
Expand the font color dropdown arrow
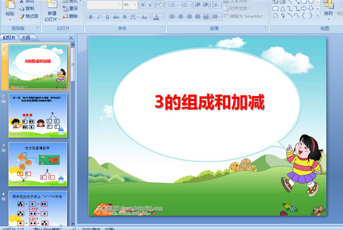(x=162, y=17)
